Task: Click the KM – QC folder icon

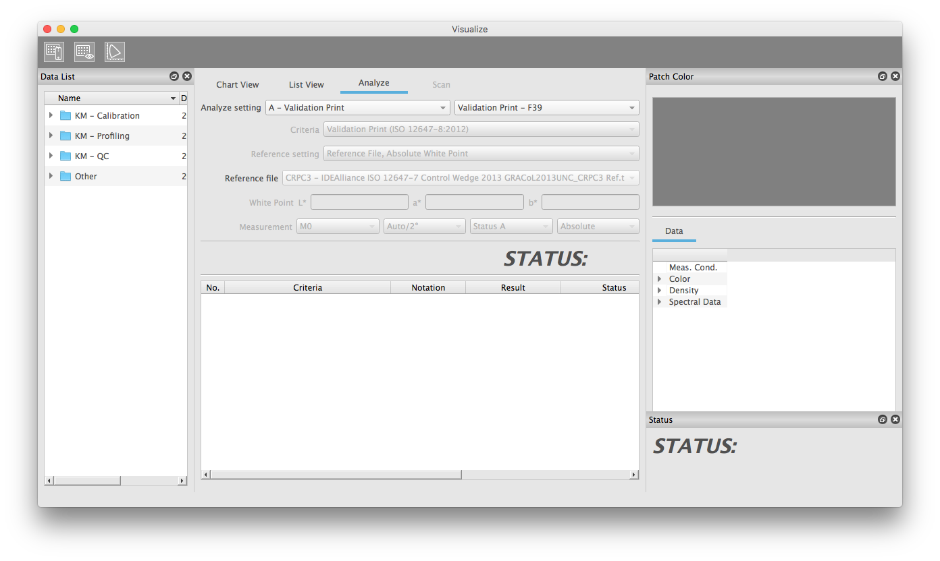Action: click(x=66, y=156)
